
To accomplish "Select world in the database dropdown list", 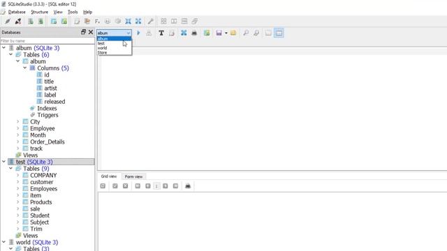I will [114, 48].
